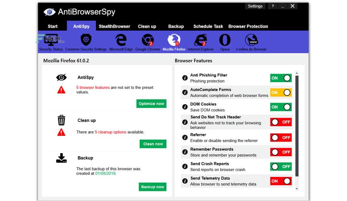Switch to the AntiSpy tab
The image size is (347, 201).
tap(81, 26)
